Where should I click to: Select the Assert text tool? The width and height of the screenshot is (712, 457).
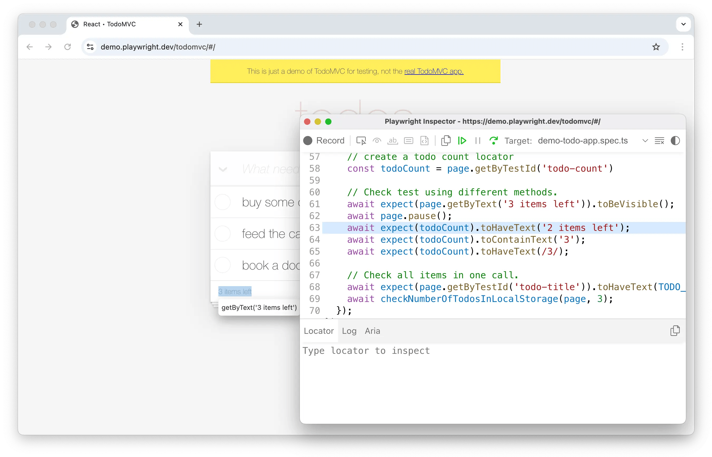[x=392, y=140]
